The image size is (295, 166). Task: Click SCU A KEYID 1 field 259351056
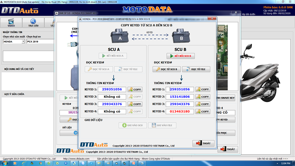[x=112, y=89]
